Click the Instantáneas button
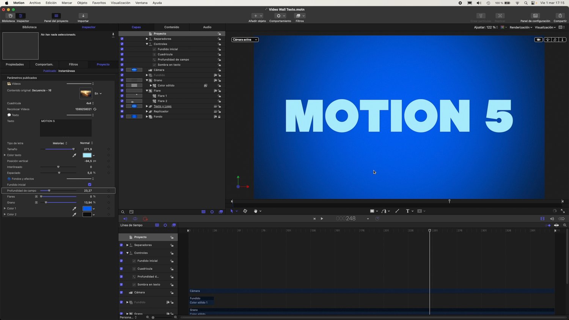The height and width of the screenshot is (320, 569). (x=66, y=71)
